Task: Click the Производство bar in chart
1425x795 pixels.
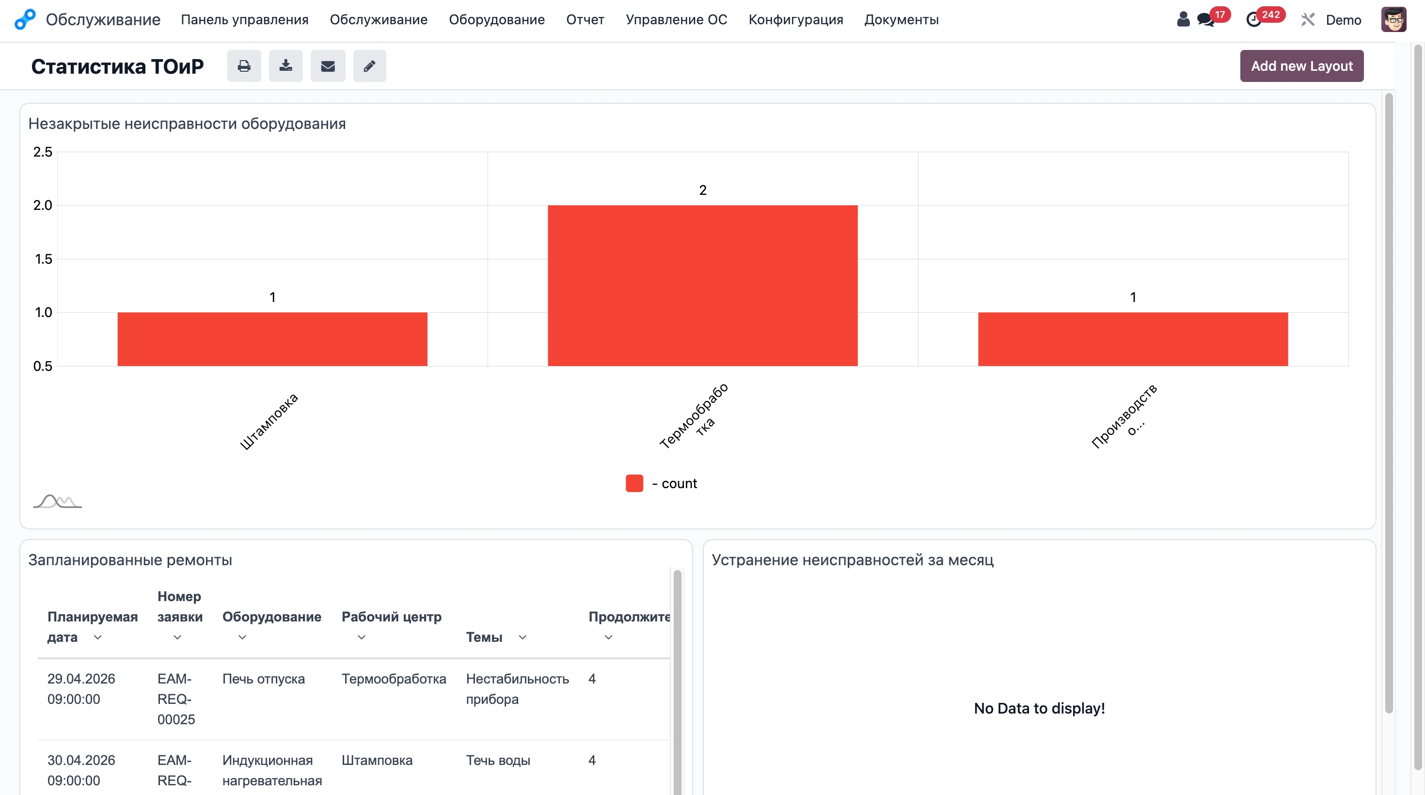Action: (1133, 339)
